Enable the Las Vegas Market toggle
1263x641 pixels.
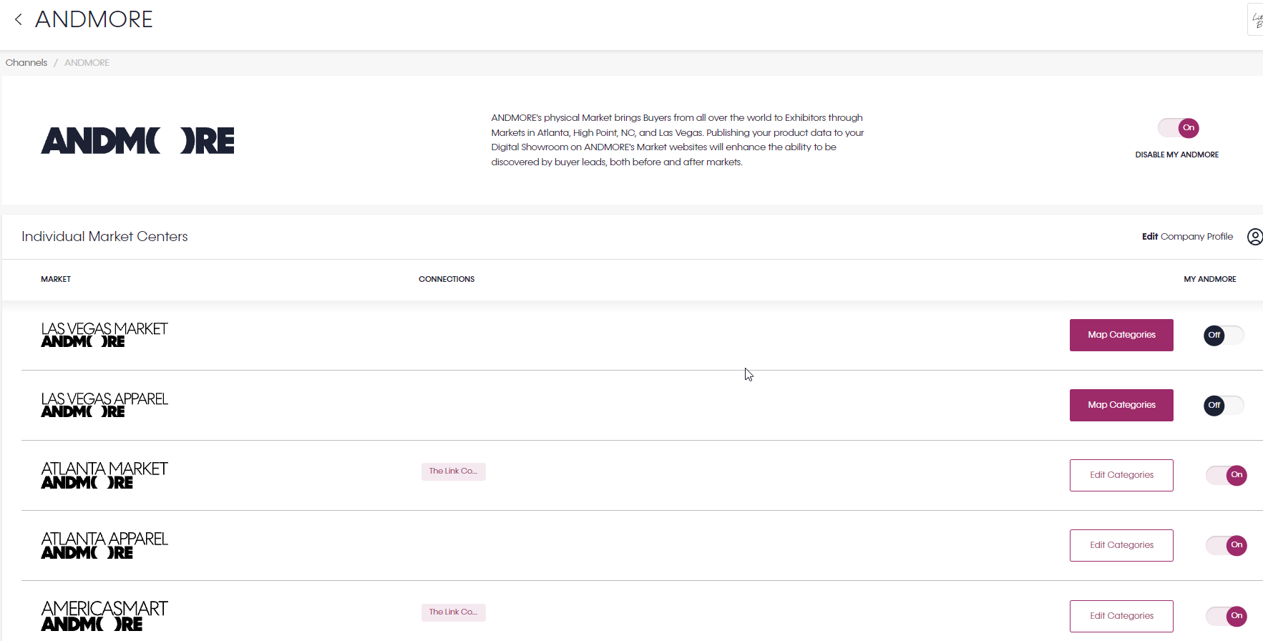tap(1224, 336)
